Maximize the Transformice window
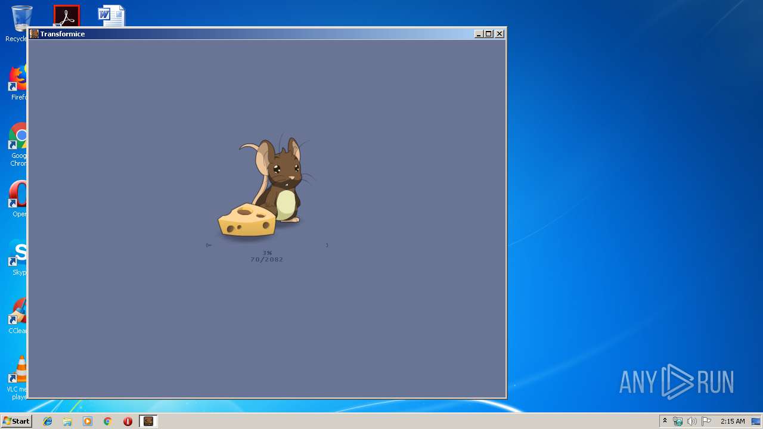 [488, 34]
